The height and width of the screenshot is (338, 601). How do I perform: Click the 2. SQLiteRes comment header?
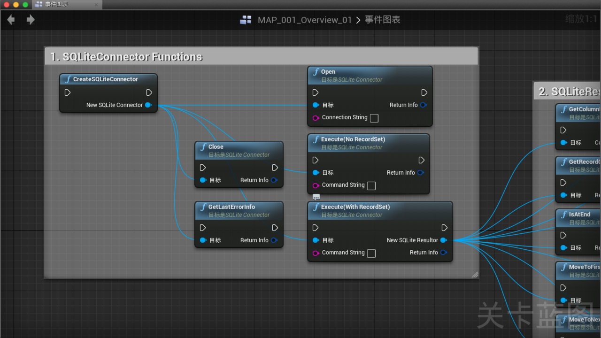click(567, 92)
